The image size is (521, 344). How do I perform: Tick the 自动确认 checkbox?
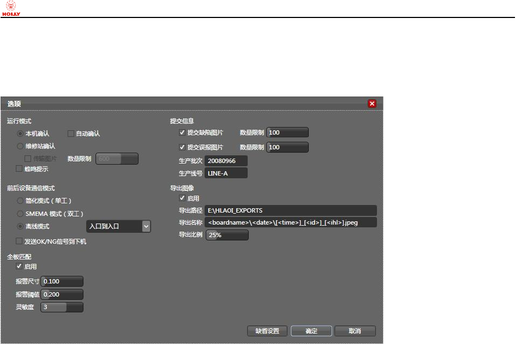click(x=70, y=134)
